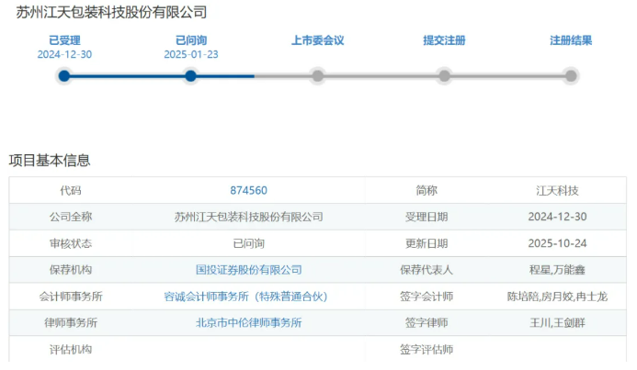Click the 更新日期 value 2025-10-24

pyautogui.click(x=557, y=243)
